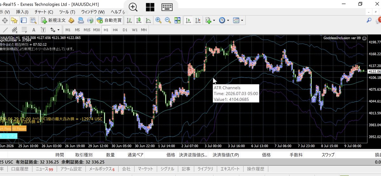Viewport: 381px width, 176px height.
Task: Zoom in on the chart
Action: tap(158, 20)
